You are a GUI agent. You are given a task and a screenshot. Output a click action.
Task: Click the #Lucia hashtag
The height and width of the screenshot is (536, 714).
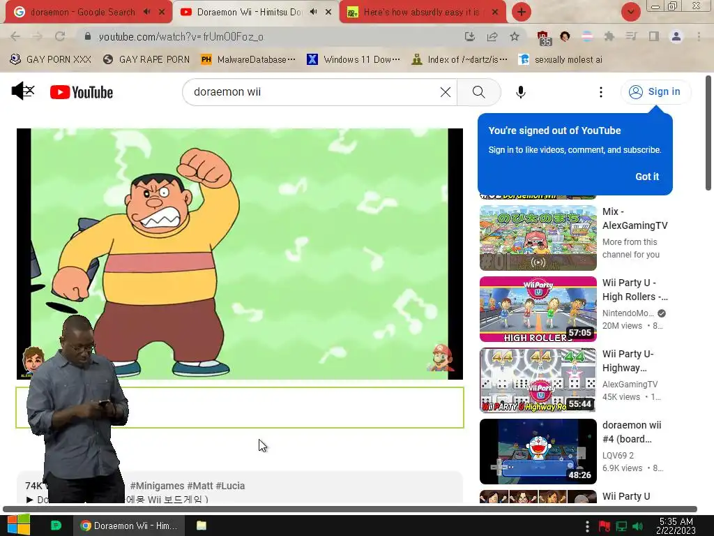coord(230,486)
